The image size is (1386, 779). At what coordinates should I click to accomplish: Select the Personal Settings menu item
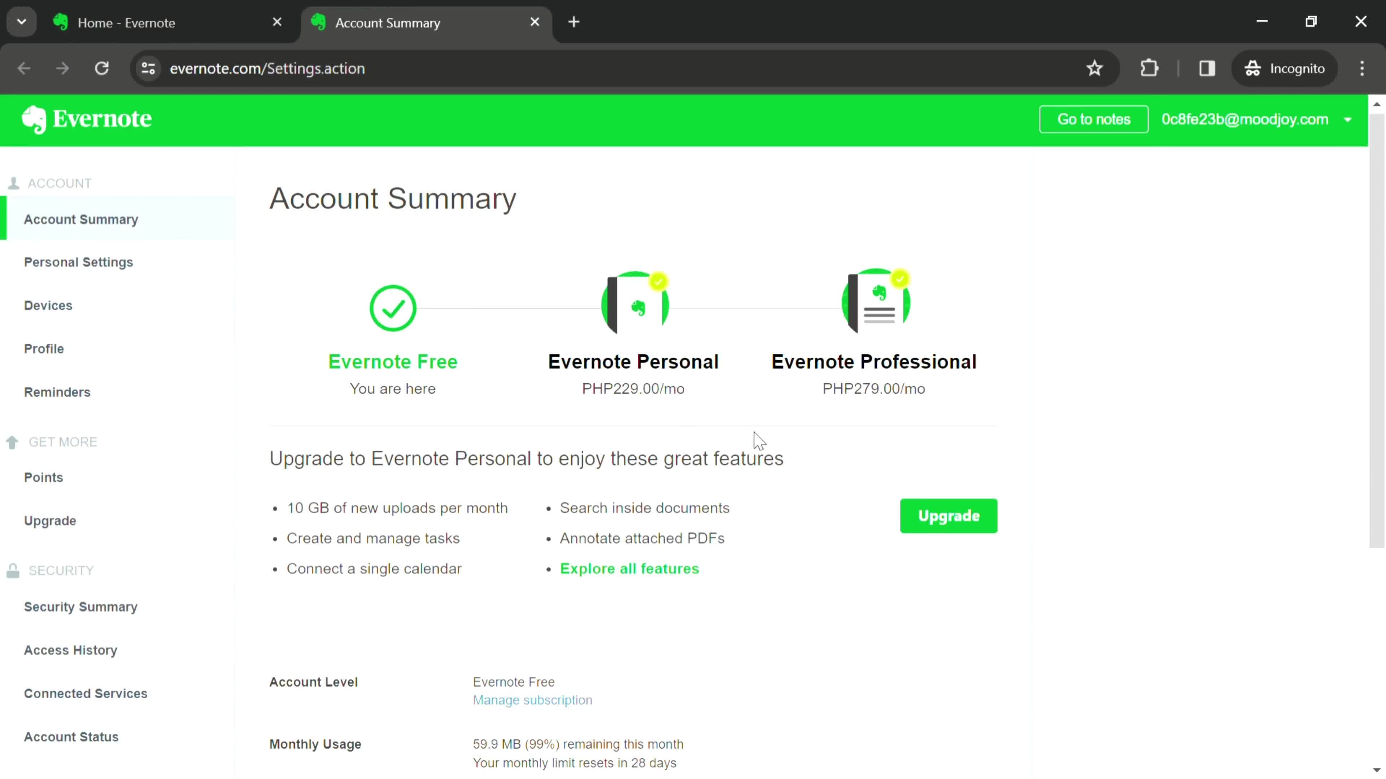(78, 261)
